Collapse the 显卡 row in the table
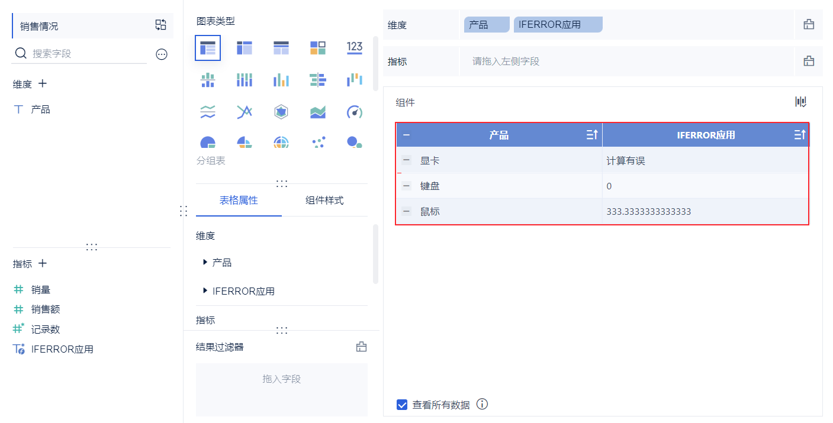This screenshot has width=833, height=423. pyautogui.click(x=406, y=160)
